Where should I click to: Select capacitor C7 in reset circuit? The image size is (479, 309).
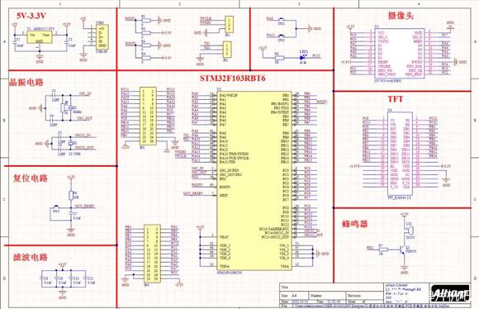click(71, 214)
